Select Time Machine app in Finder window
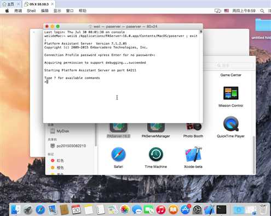271x216 pixels. (x=155, y=154)
